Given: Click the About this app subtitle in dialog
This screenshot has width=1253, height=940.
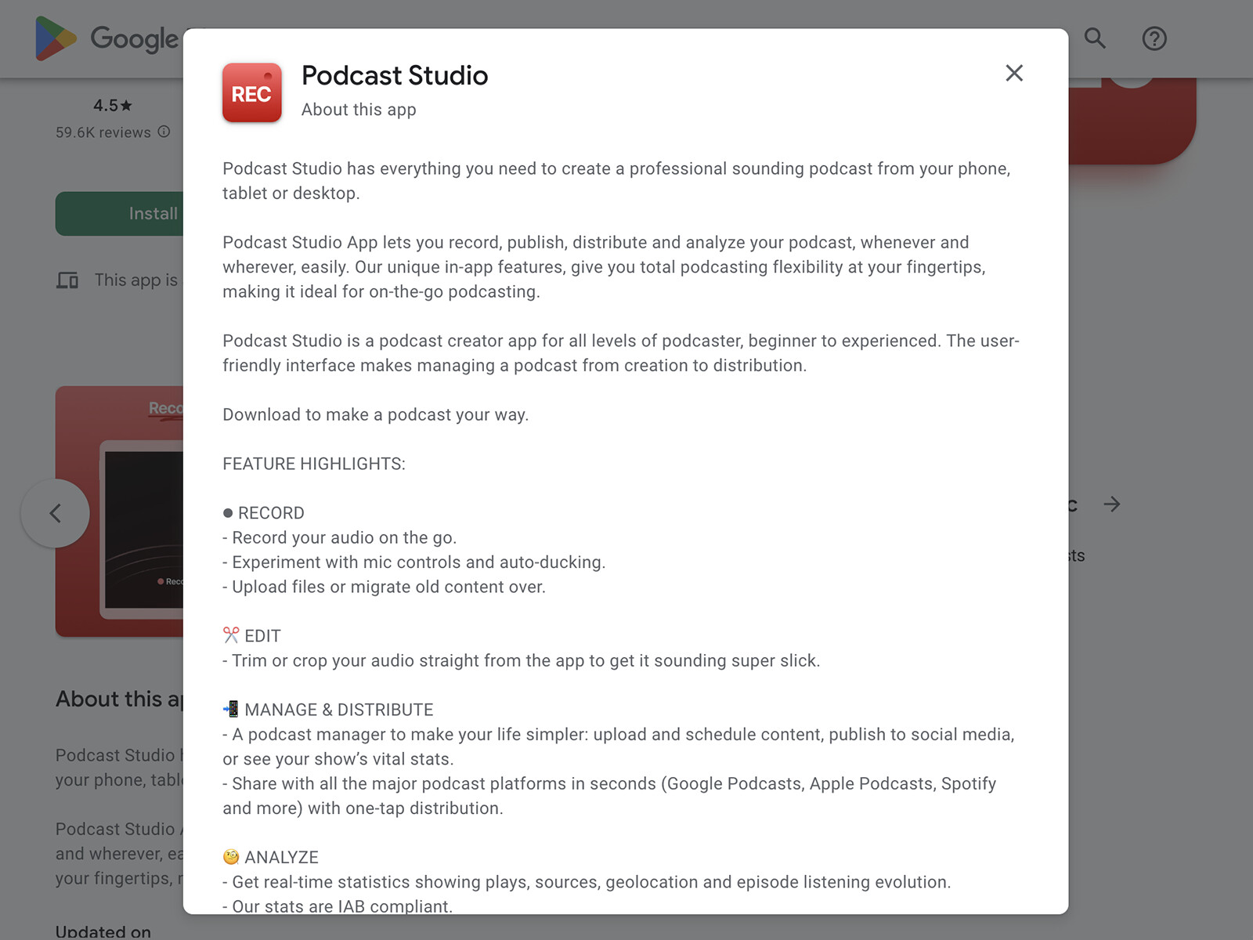Looking at the screenshot, I should coord(359,110).
